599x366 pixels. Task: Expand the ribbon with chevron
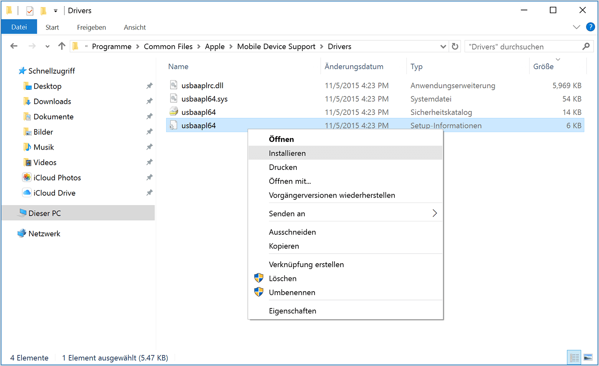click(x=576, y=27)
